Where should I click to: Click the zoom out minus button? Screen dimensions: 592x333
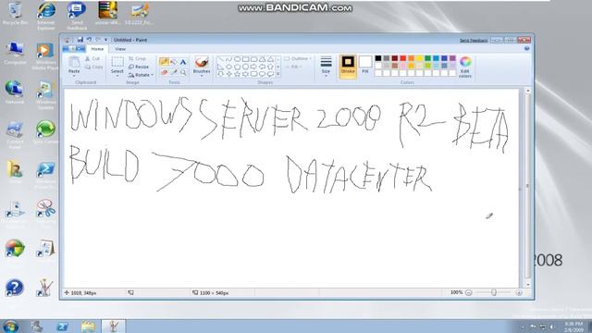[469, 292]
